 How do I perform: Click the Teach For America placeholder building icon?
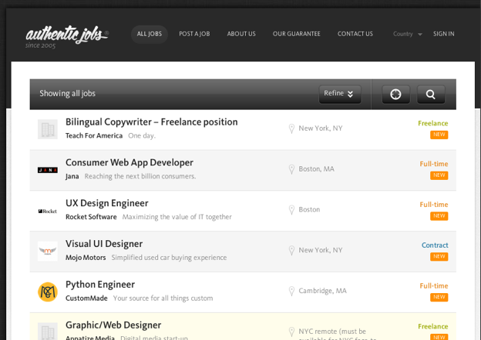tap(48, 129)
